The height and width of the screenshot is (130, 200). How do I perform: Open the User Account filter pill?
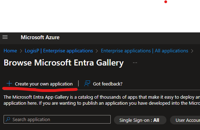point(185,120)
